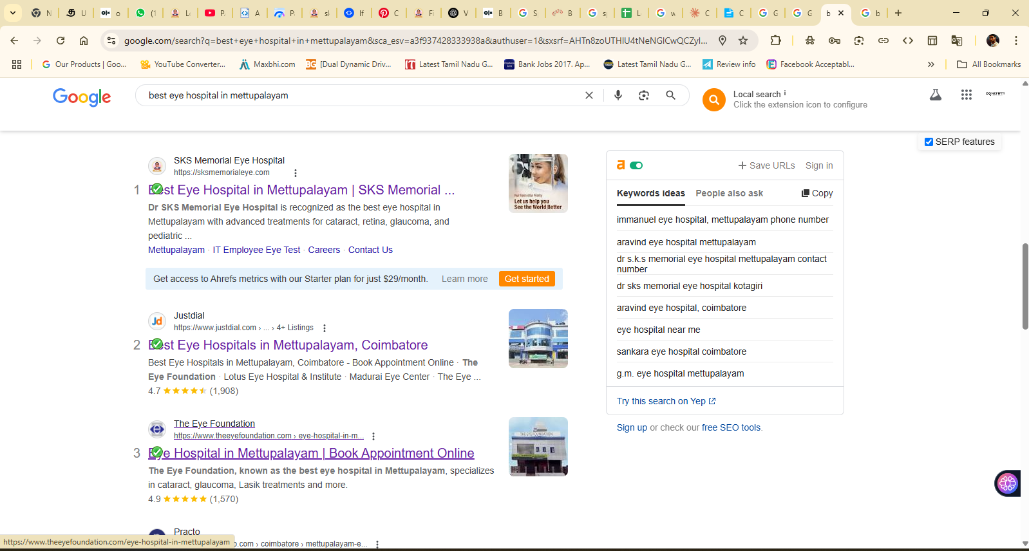This screenshot has height=551, width=1029.
Task: Open the floating purple assistant icon
Action: [1008, 483]
